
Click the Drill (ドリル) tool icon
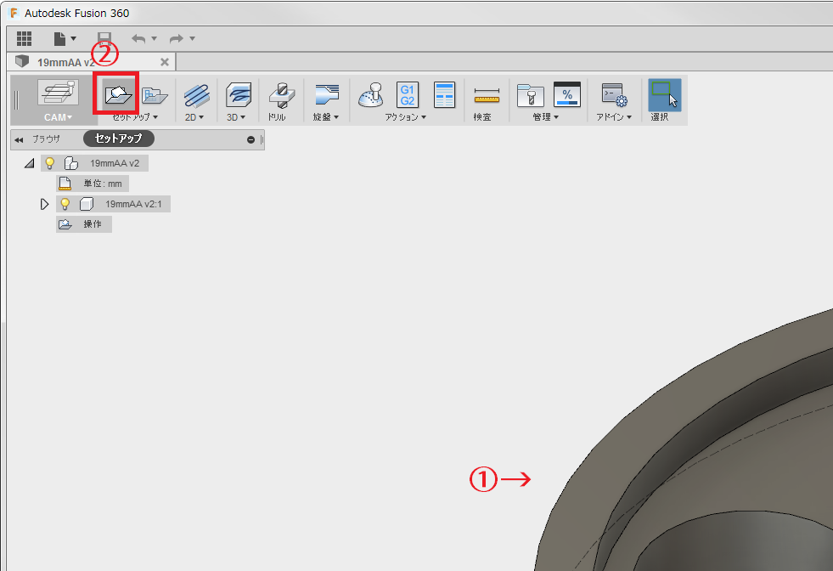point(282,96)
